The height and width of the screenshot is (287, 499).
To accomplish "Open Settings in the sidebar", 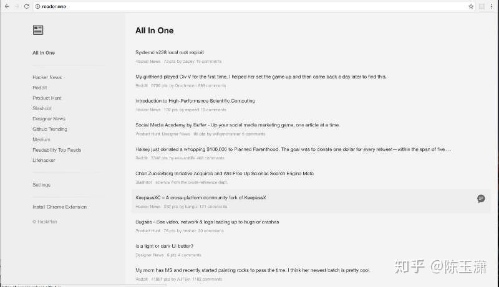I will pyautogui.click(x=41, y=185).
